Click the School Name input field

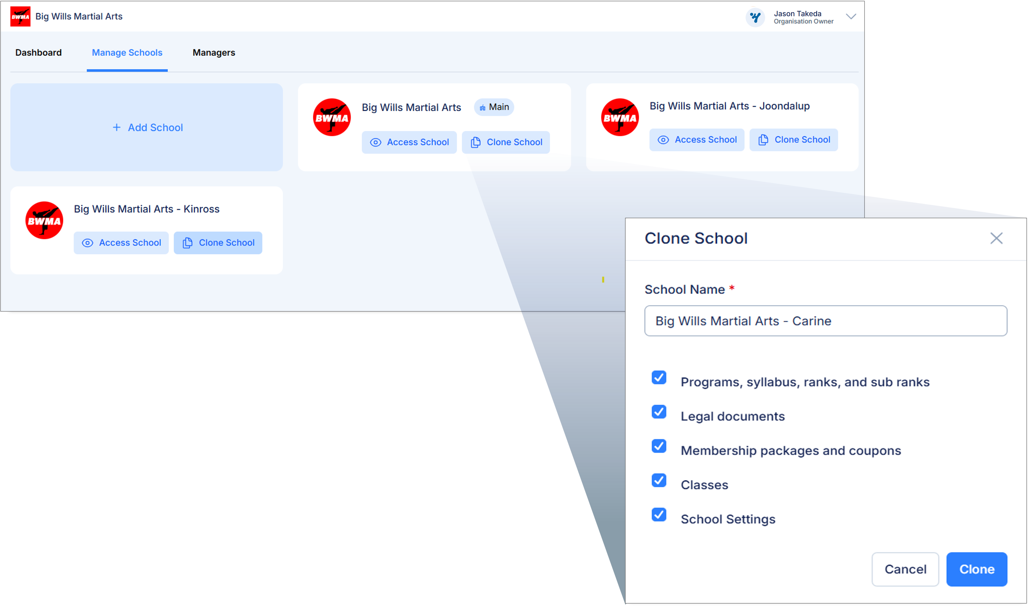pyautogui.click(x=825, y=321)
